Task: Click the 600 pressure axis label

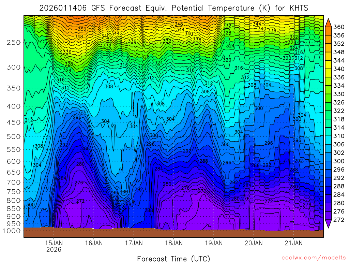Action: pyautogui.click(x=13, y=161)
